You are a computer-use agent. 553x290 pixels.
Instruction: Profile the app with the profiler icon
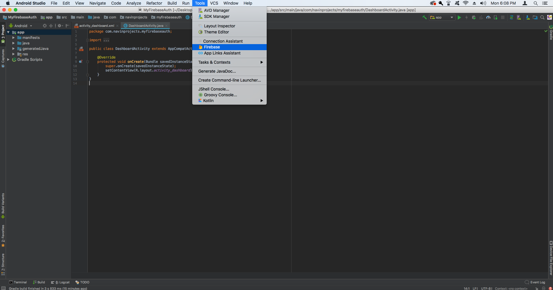coord(488,17)
